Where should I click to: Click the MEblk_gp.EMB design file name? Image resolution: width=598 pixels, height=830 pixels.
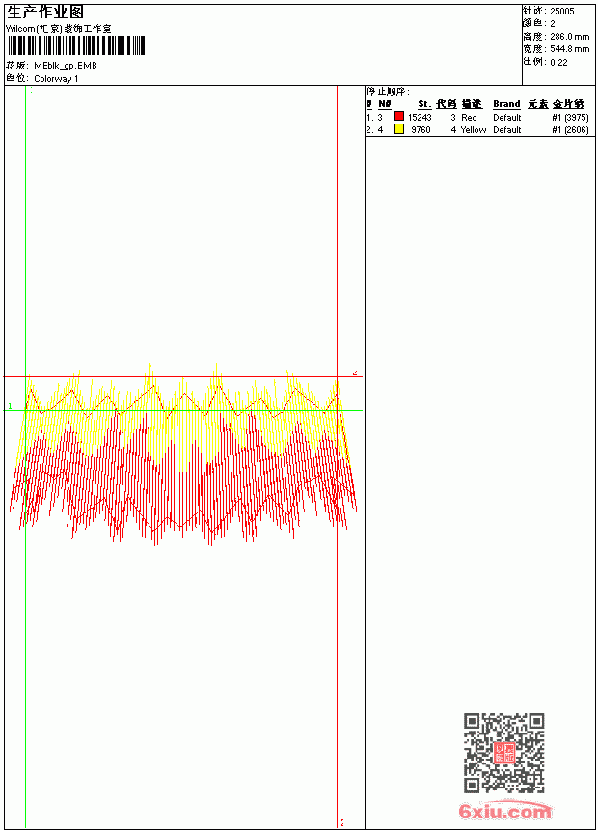point(66,66)
